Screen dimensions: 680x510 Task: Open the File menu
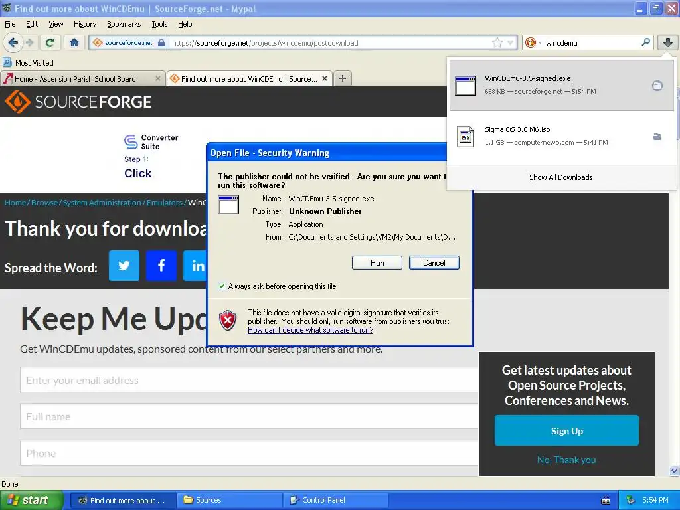10,24
